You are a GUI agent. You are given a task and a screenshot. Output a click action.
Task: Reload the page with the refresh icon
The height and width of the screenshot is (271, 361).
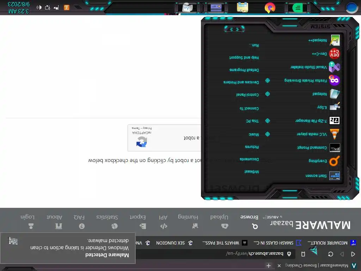[331, 254]
